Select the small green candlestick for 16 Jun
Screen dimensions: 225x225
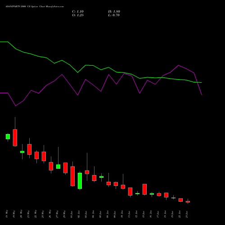[152, 194]
